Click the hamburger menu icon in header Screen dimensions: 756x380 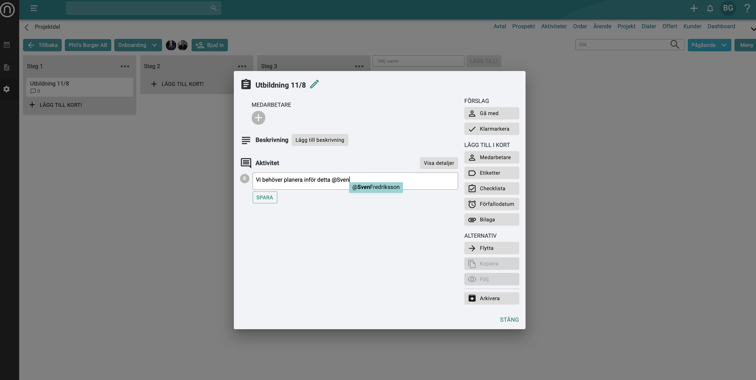point(34,8)
